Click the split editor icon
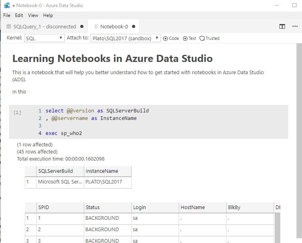This screenshot has height=243, width=302. pos(282,26)
